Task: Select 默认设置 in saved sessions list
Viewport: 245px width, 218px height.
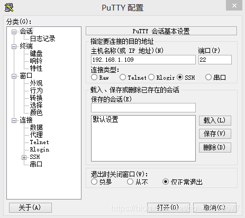Action: point(105,119)
